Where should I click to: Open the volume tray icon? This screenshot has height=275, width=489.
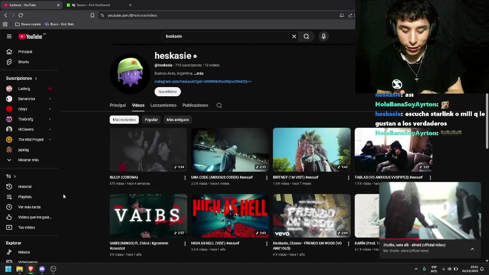[449, 269]
